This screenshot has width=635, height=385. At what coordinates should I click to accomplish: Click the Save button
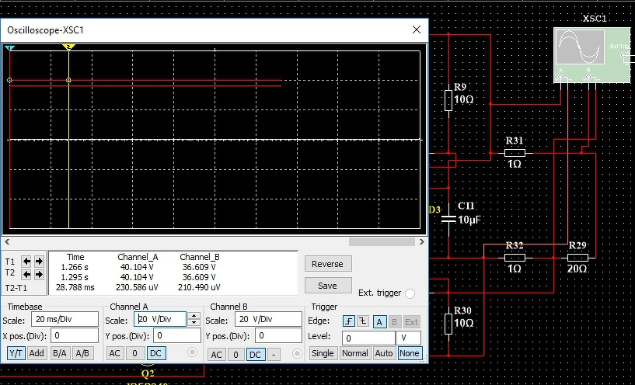pos(328,286)
